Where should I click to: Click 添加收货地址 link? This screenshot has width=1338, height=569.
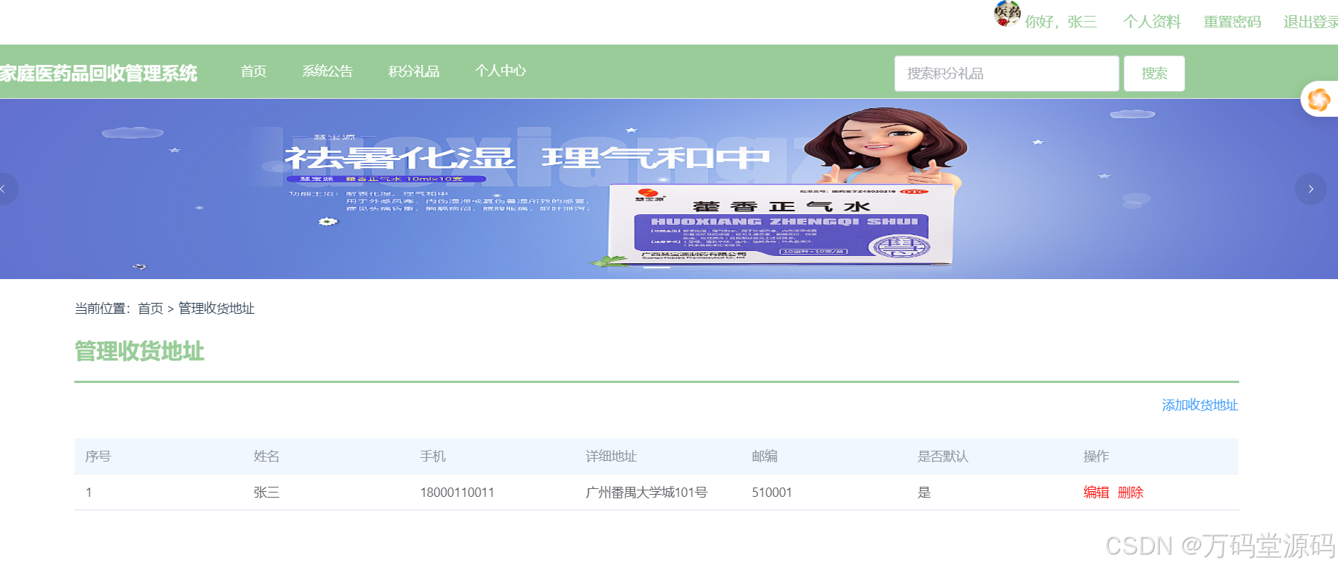tap(1200, 405)
